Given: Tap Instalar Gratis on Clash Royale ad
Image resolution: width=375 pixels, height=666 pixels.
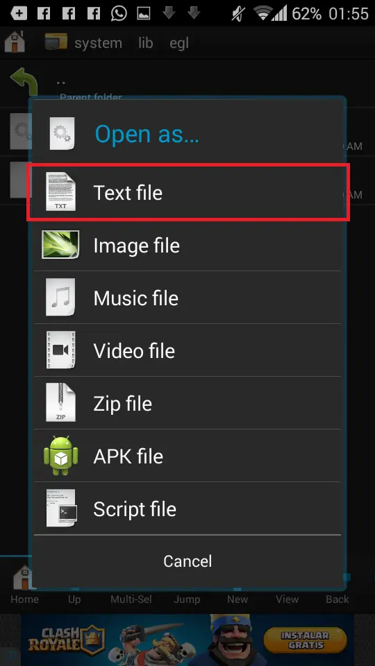Looking at the screenshot, I should pos(306,640).
